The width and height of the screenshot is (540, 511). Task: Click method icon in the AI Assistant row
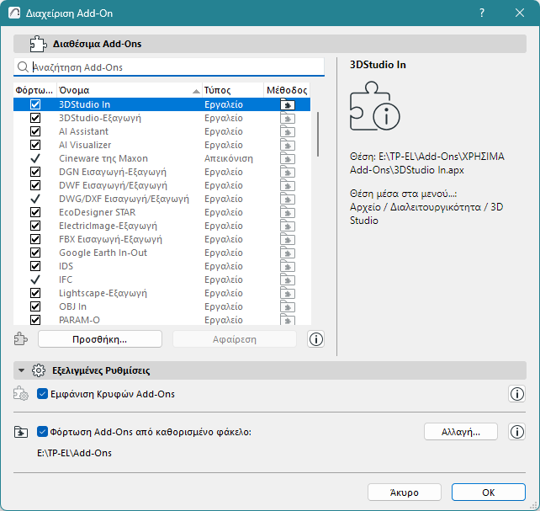[288, 132]
